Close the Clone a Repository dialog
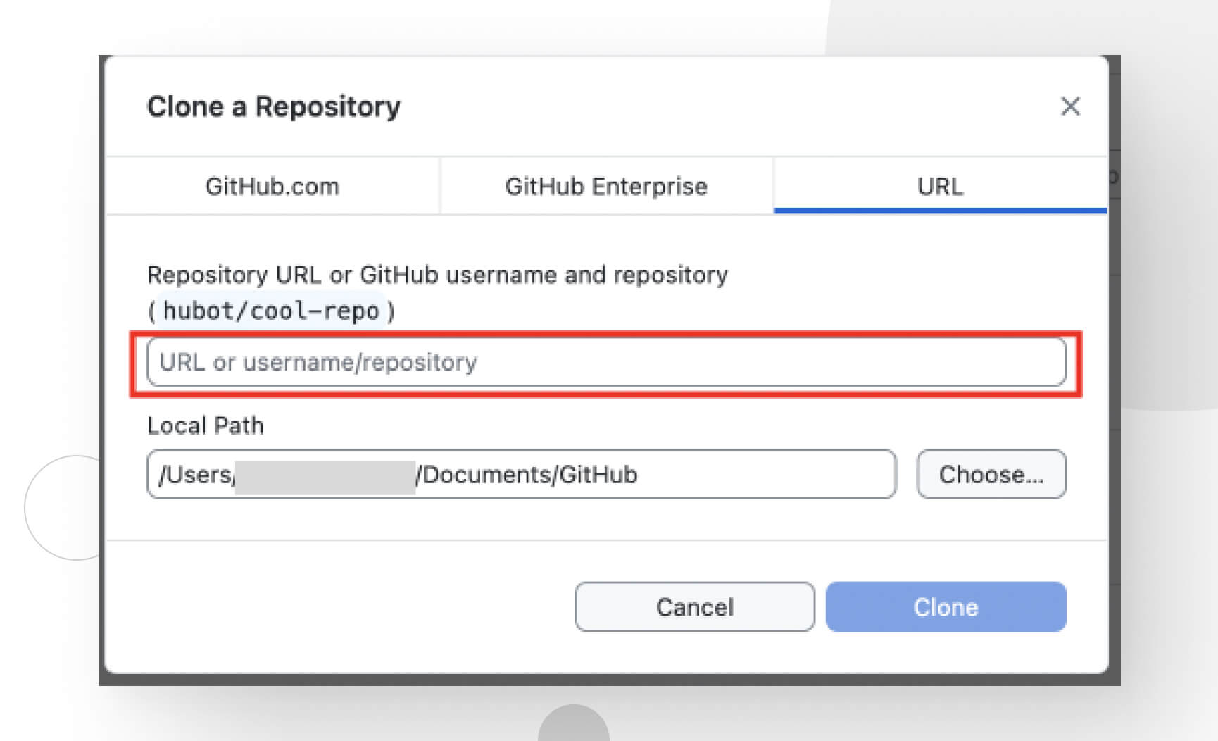 (1070, 106)
